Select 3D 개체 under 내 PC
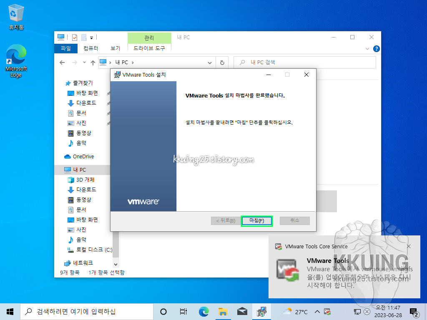The width and height of the screenshot is (427, 320). coord(85,180)
